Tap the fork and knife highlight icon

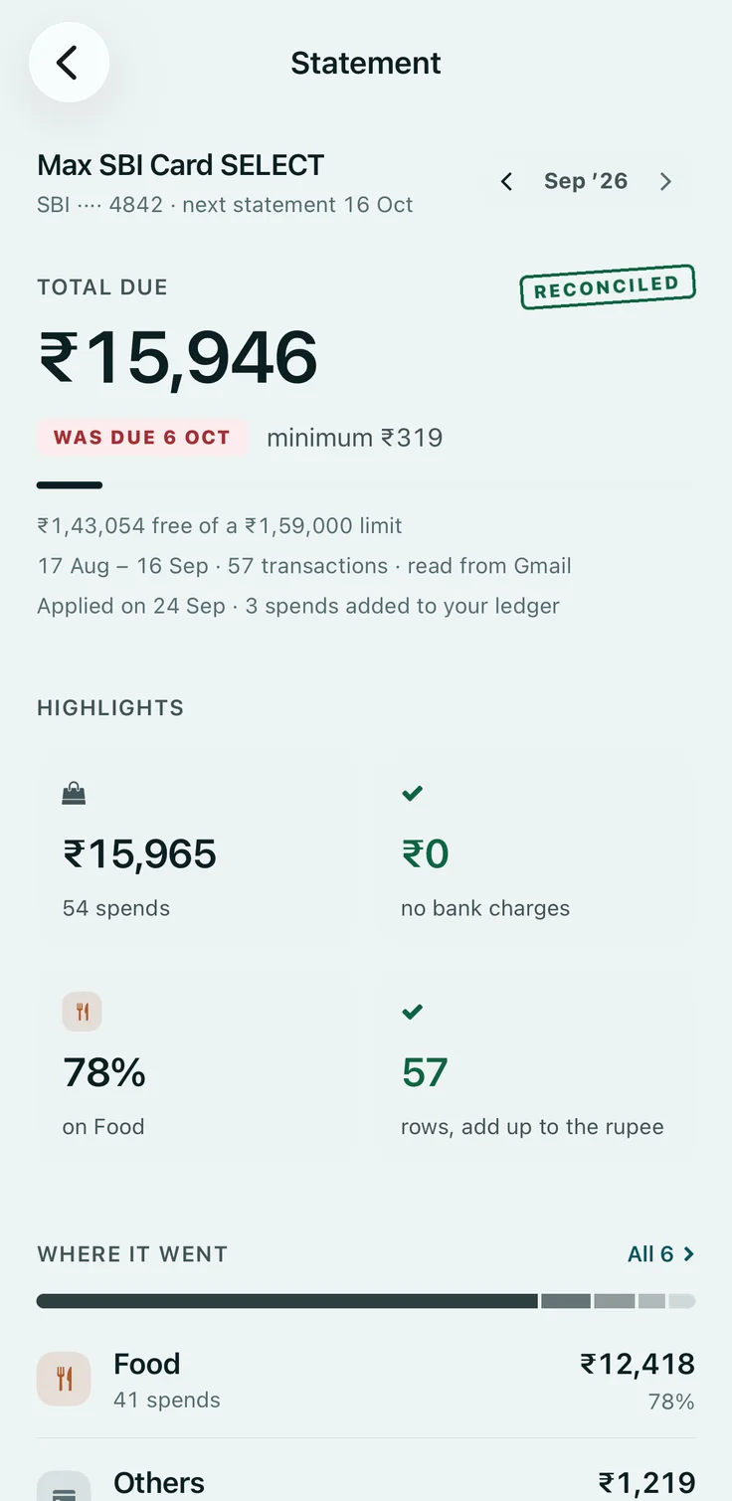click(83, 1012)
